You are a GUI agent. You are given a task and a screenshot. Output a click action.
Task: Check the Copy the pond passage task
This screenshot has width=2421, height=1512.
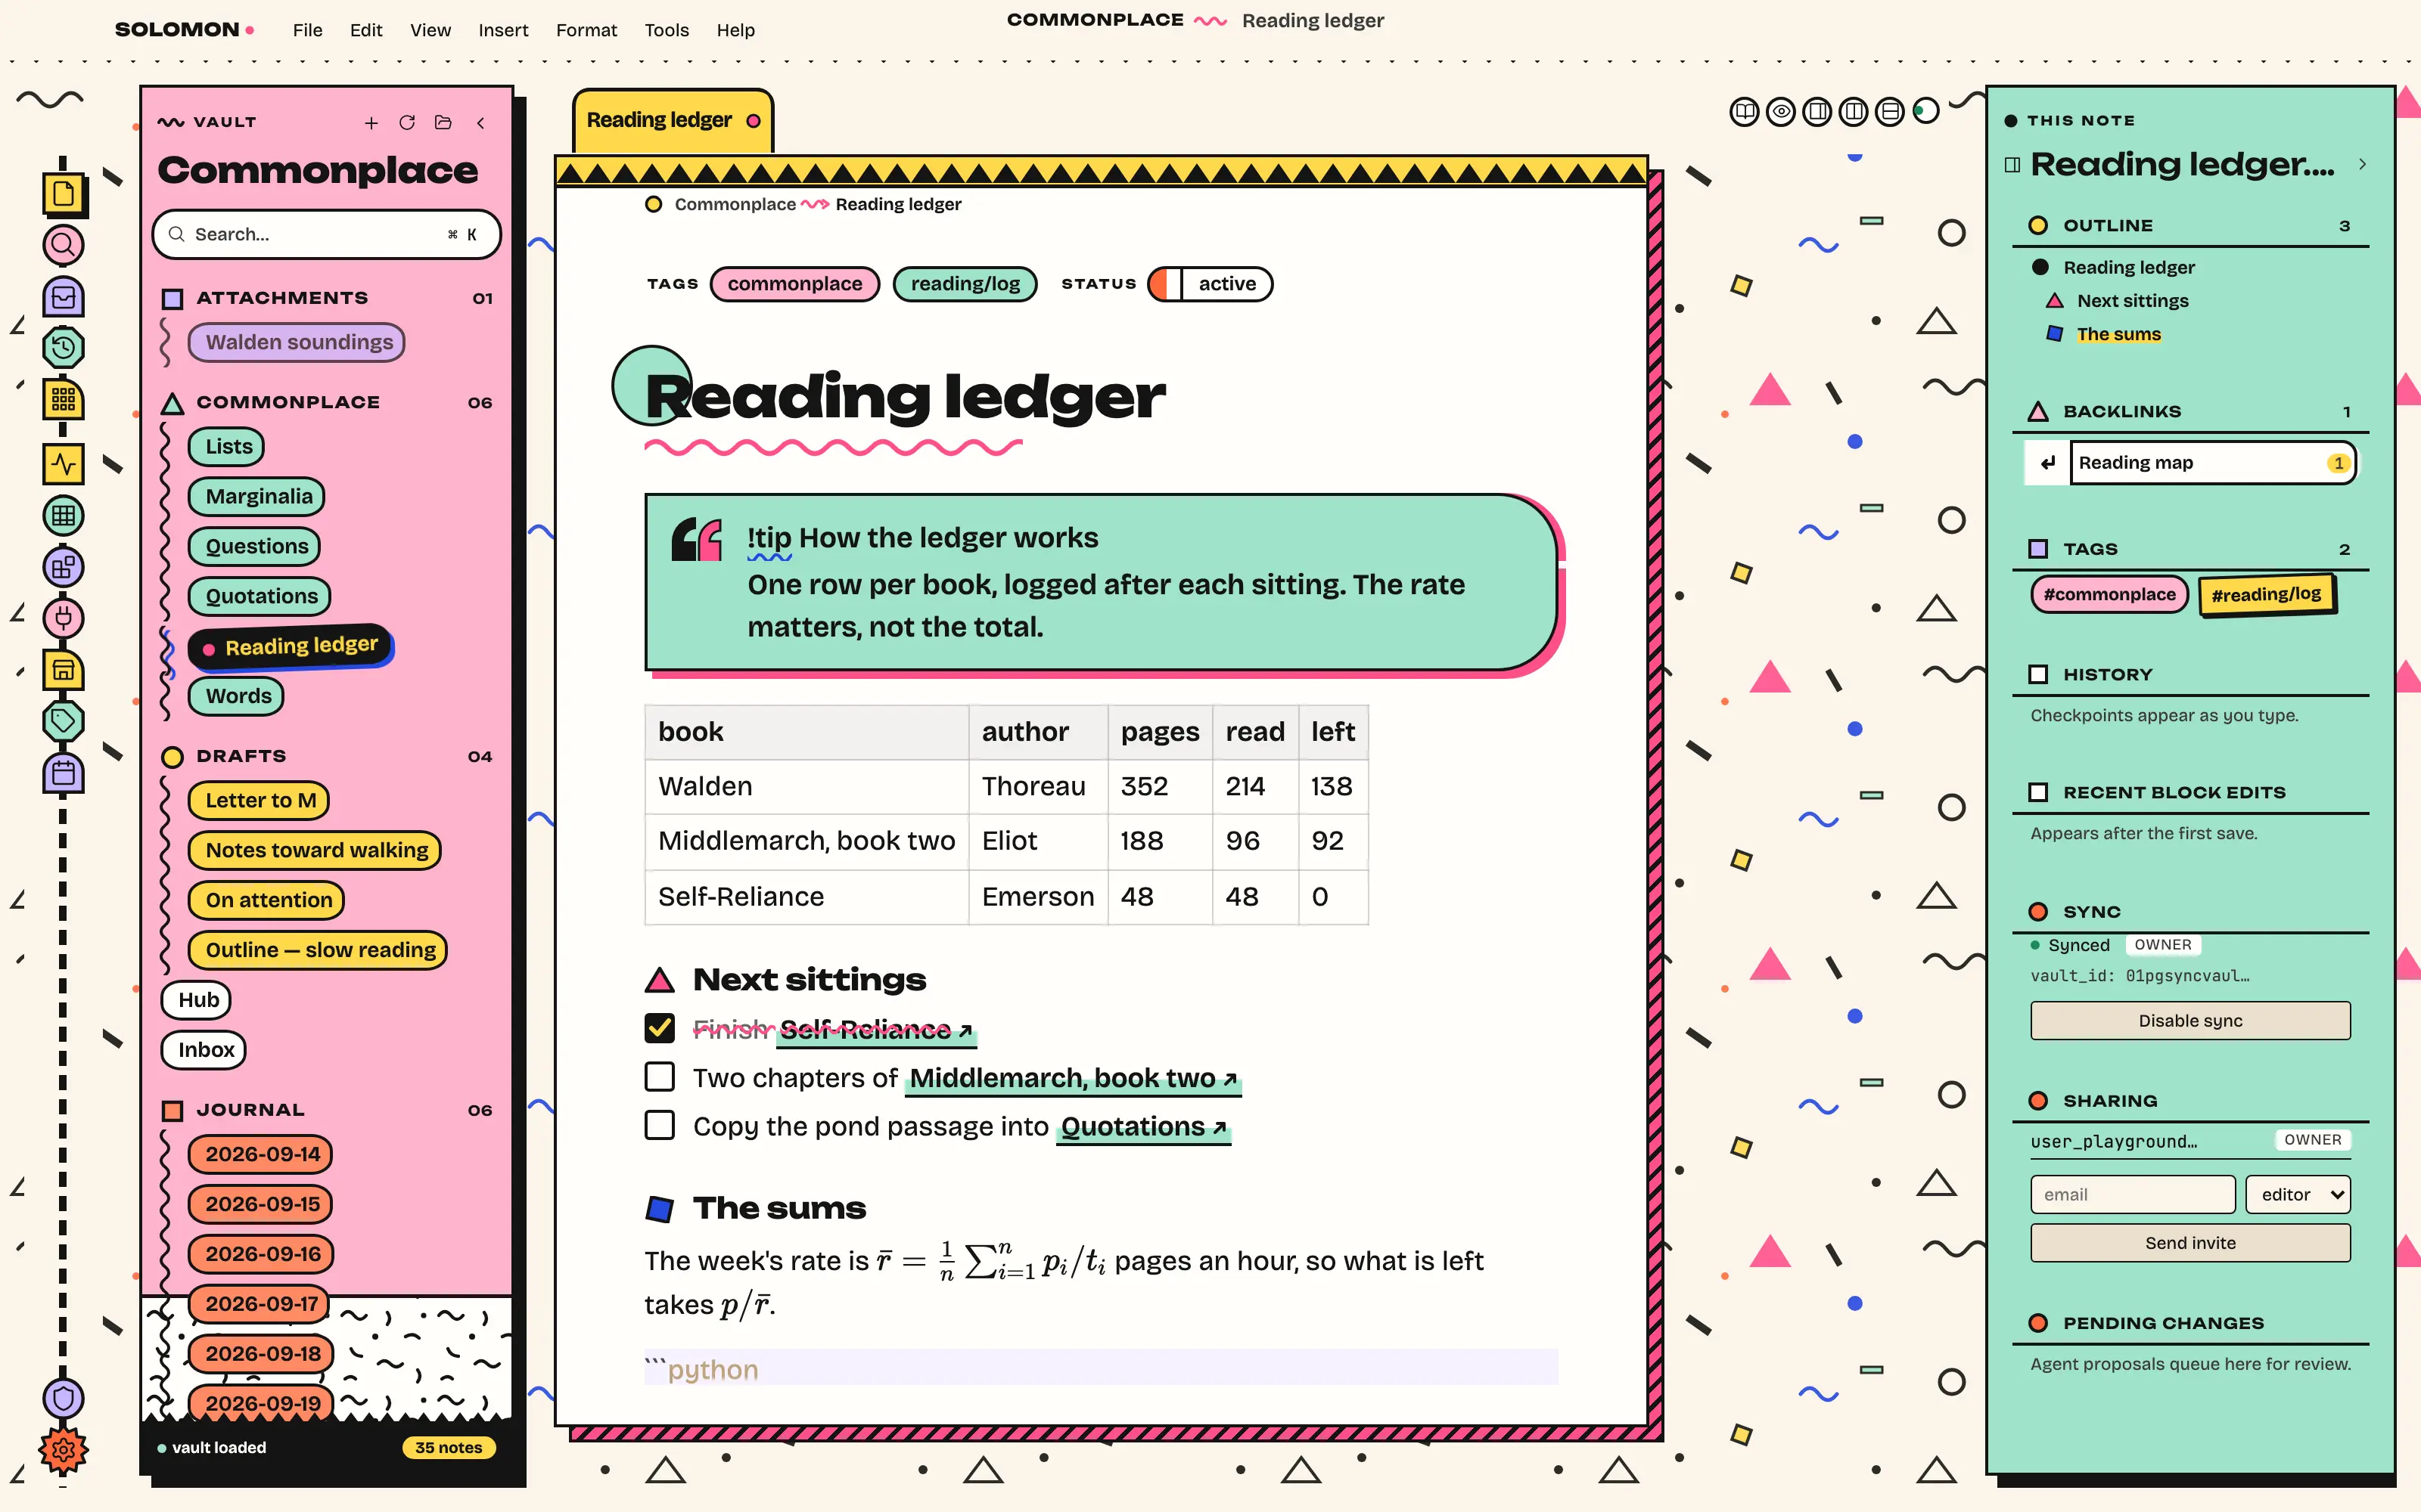click(659, 1125)
